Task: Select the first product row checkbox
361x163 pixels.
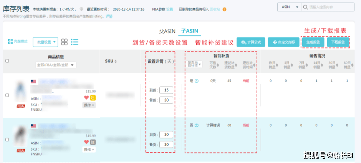Action: [7, 95]
